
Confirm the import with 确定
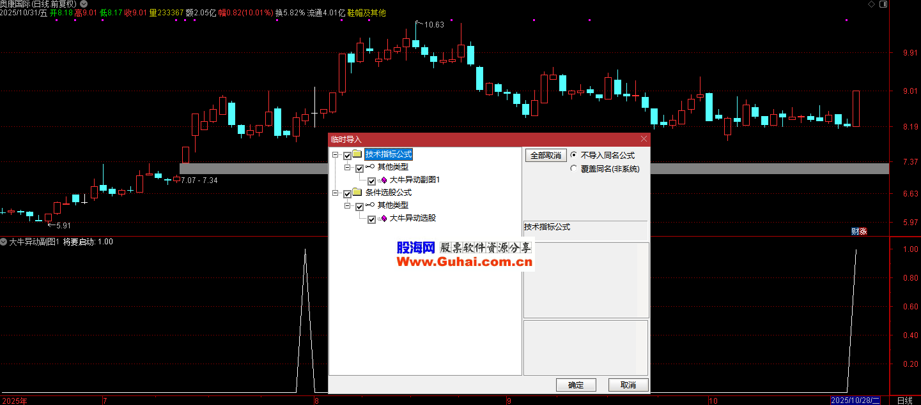point(575,385)
